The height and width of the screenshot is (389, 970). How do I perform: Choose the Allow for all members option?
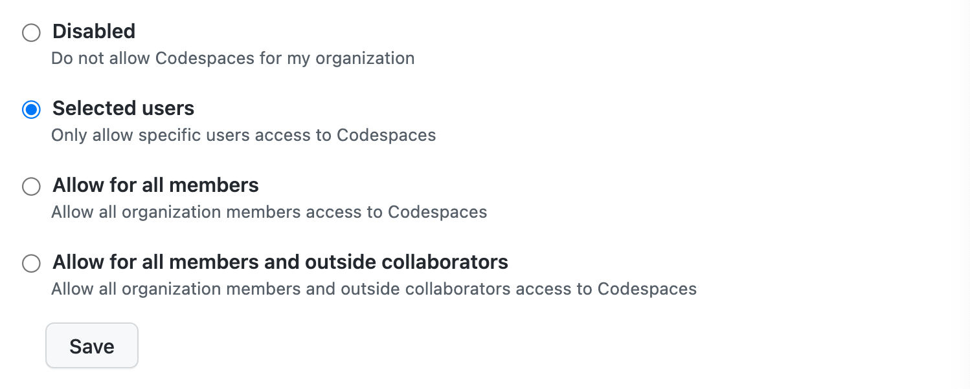31,187
